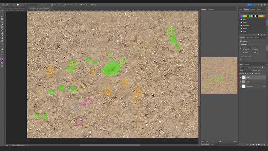The image size is (268, 151).
Task: Open the Brushes tab at bottom panel
Action: [212, 144]
